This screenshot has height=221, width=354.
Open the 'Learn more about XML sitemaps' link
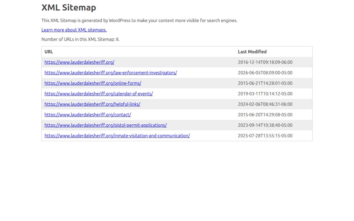coord(74,30)
